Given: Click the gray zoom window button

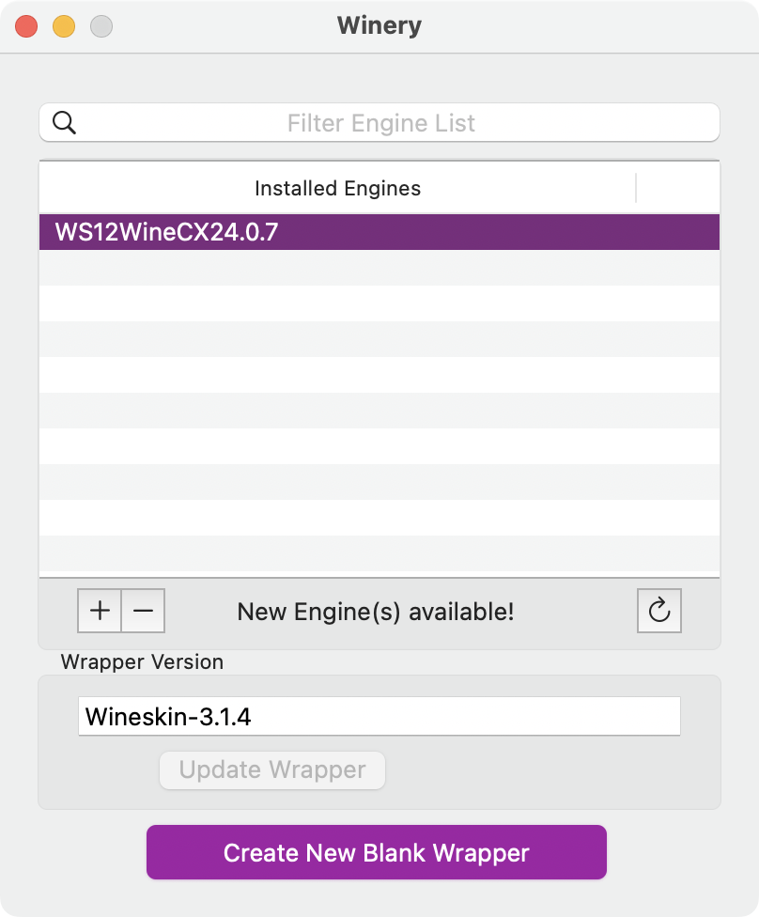Looking at the screenshot, I should (101, 26).
